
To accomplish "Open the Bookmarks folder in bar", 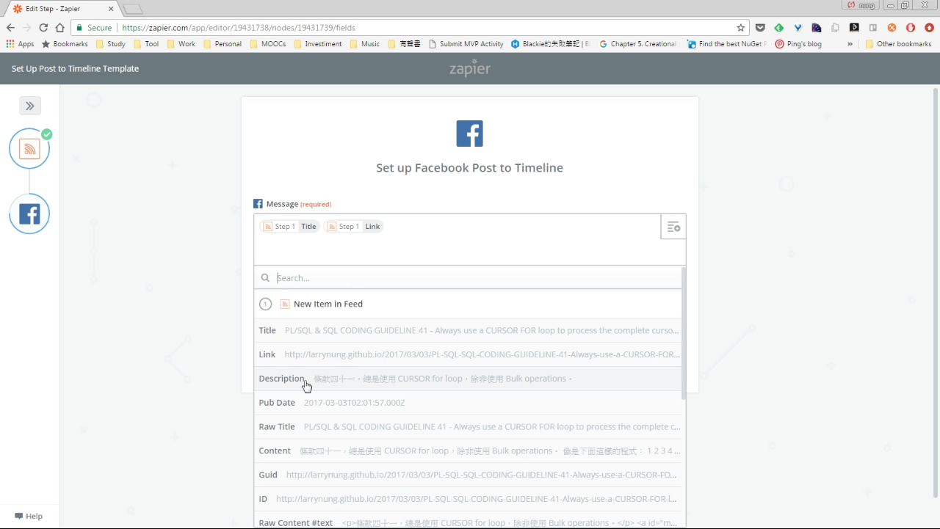I will point(65,44).
